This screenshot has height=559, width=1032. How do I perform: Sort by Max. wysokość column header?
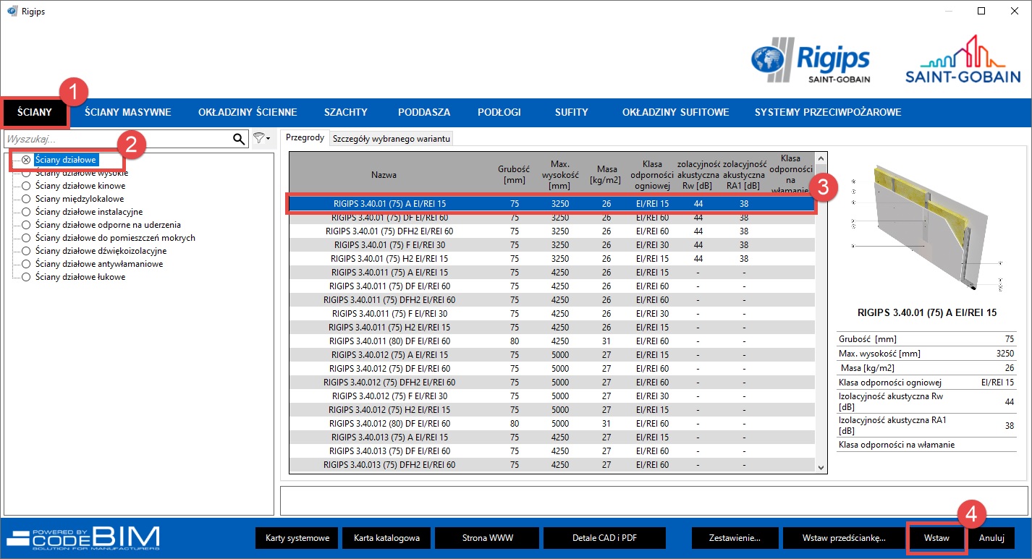click(560, 174)
